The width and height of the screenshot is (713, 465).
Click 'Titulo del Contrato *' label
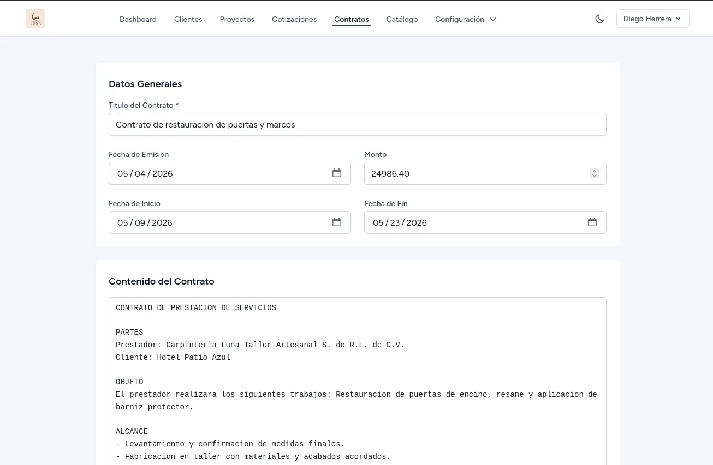pos(144,105)
